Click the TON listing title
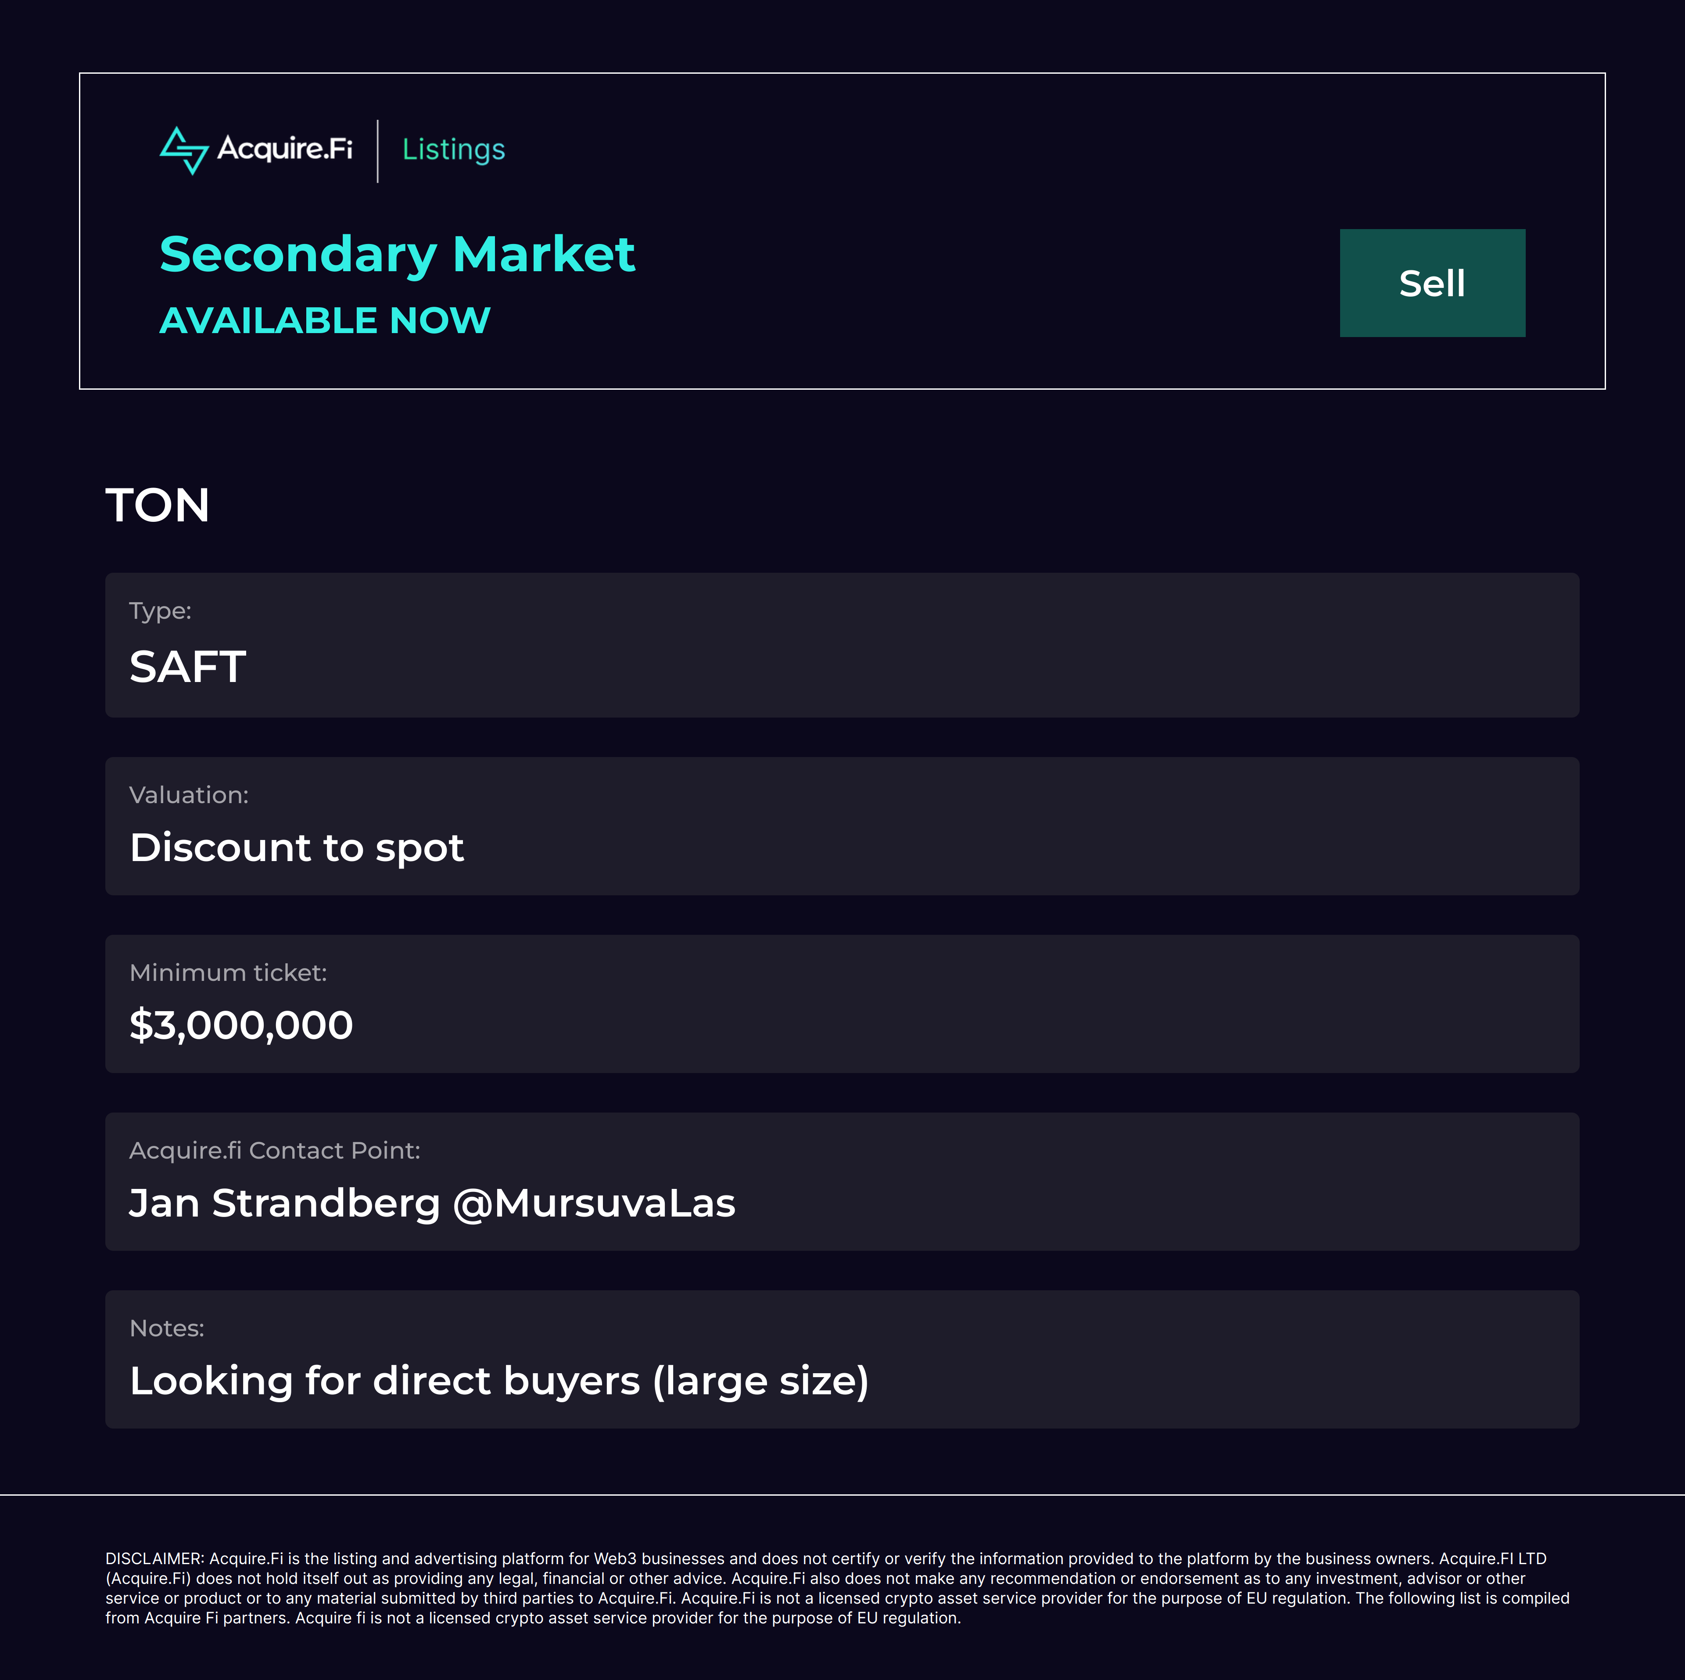 coord(158,505)
